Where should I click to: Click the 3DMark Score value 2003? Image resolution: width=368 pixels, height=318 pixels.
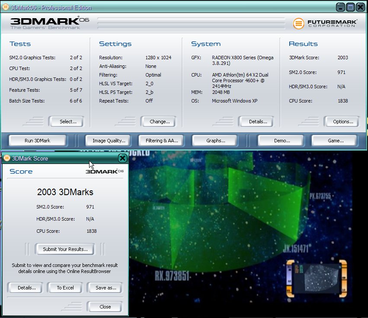pos(342,58)
